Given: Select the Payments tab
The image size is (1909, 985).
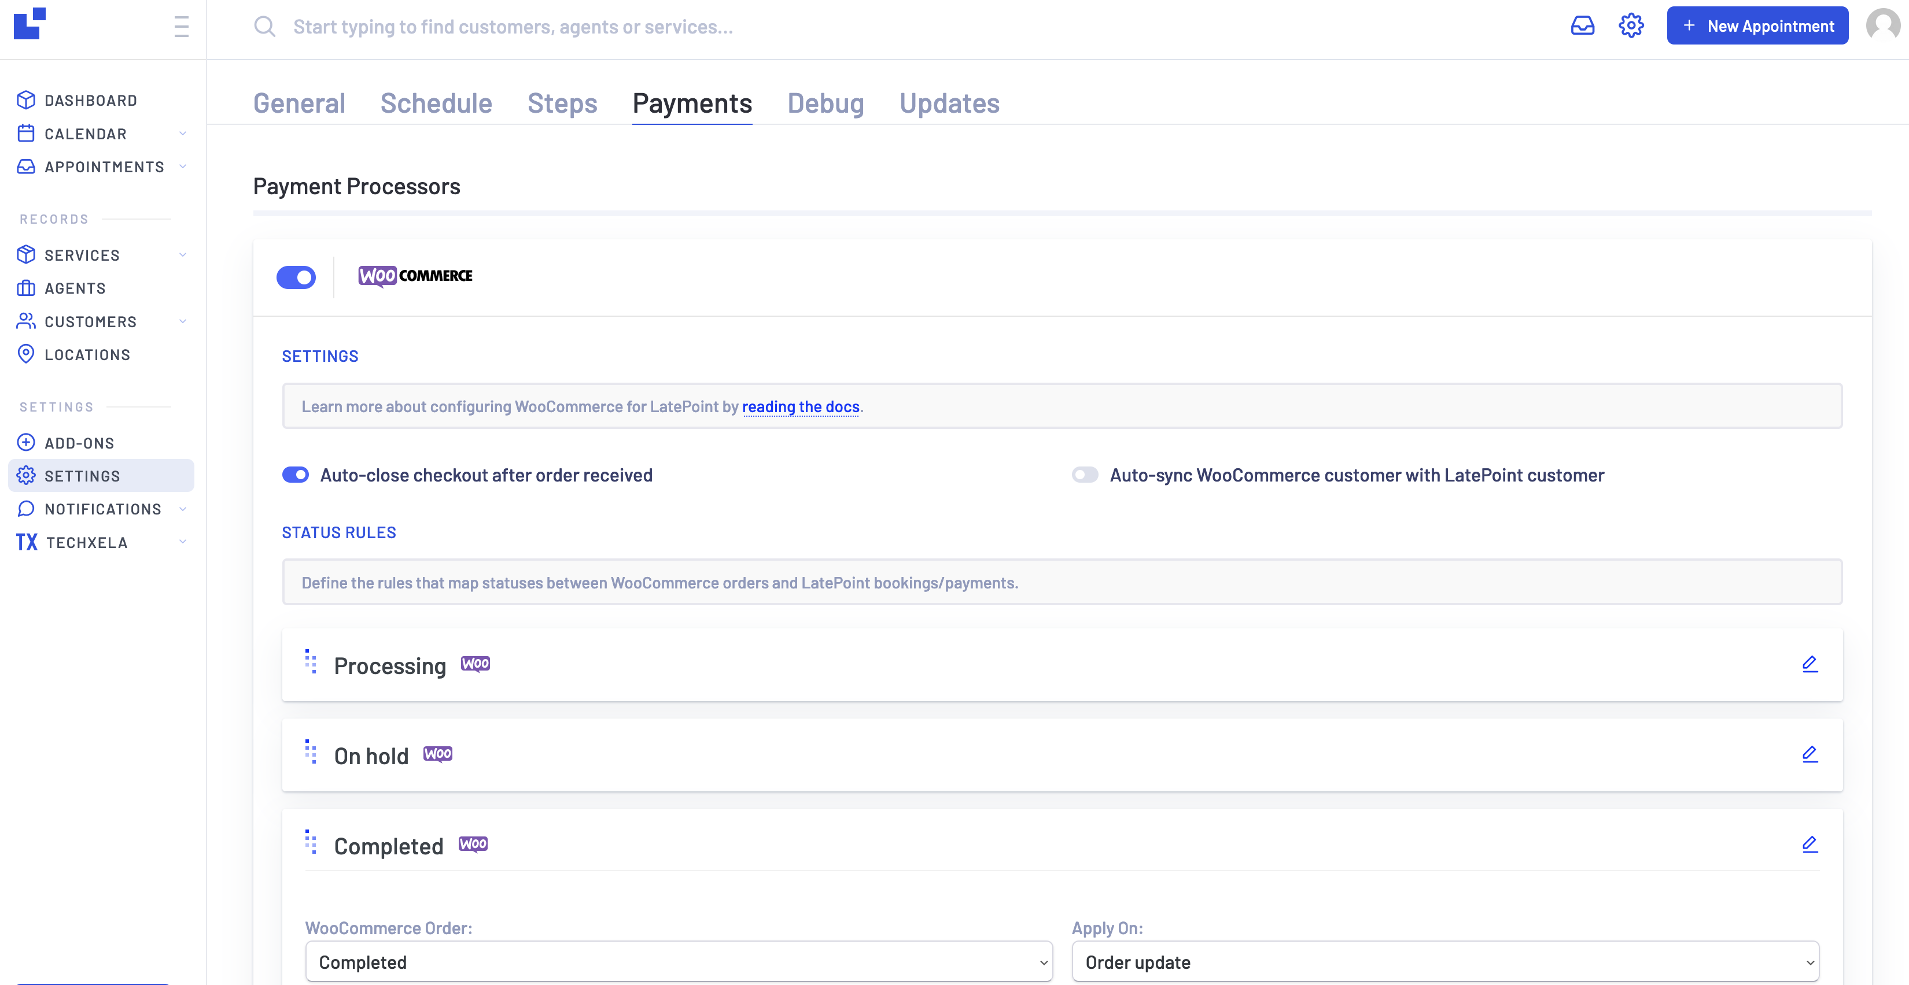Looking at the screenshot, I should tap(692, 103).
